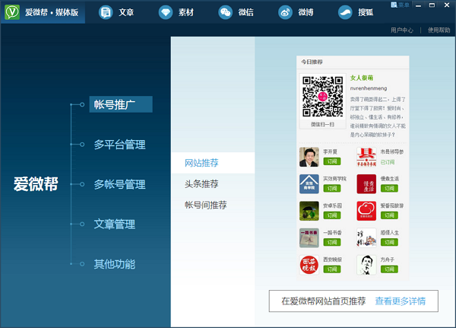Click the 女人很萌 QR code
The width and height of the screenshot is (456, 328).
click(322, 97)
